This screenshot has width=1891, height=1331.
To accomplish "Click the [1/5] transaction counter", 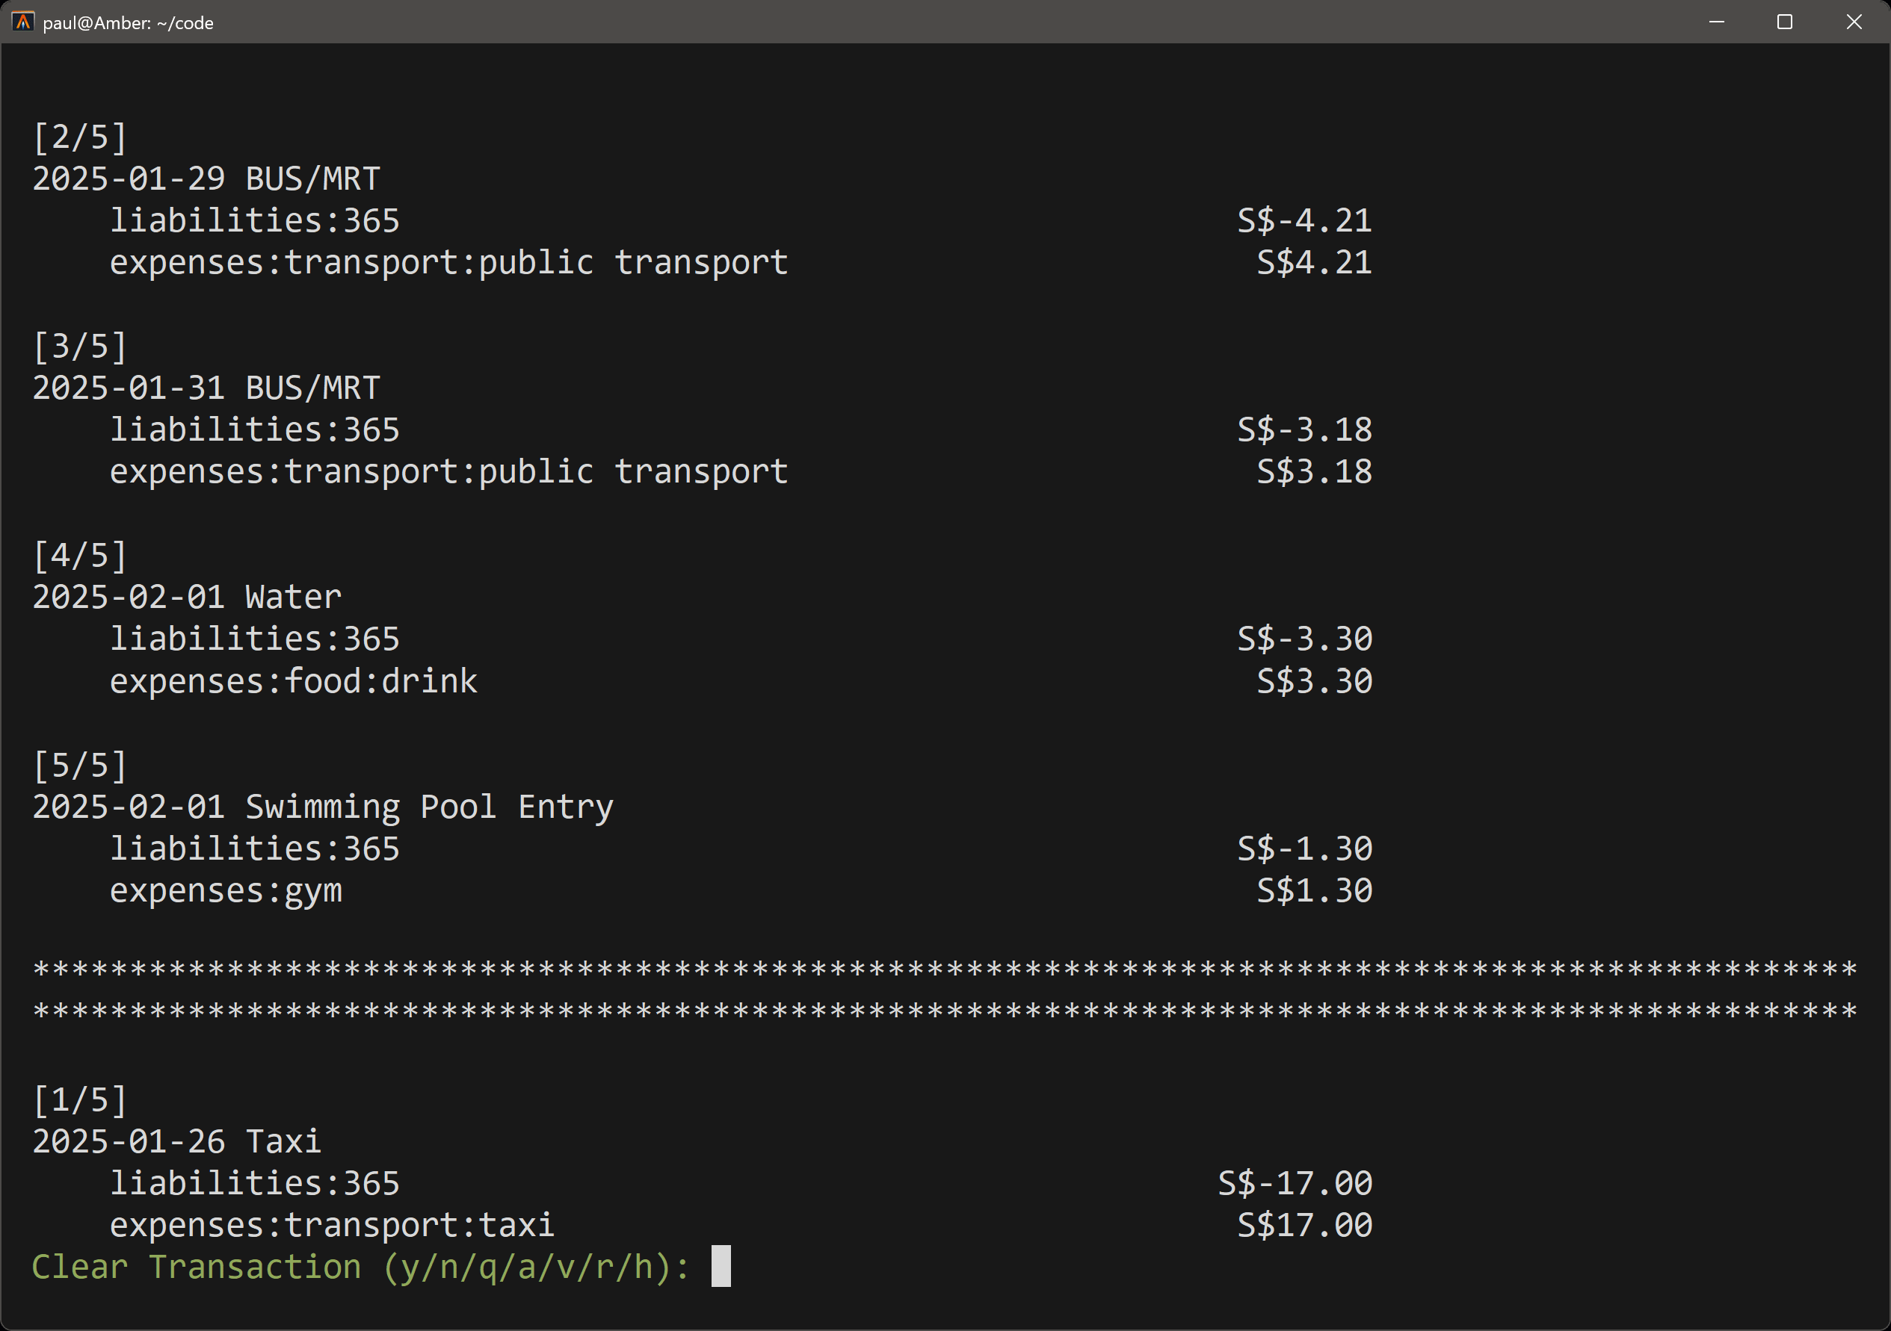I will coord(79,1098).
